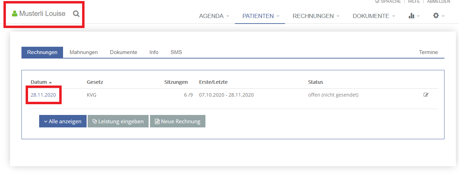Expand the Dokumente top navigation menu
Image resolution: width=459 pixels, height=179 pixels.
[374, 16]
